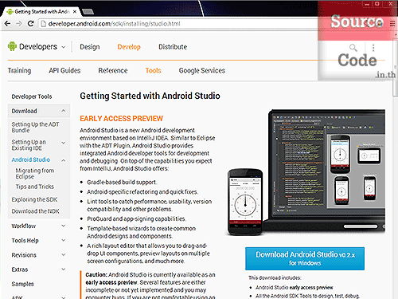The image size is (398, 299).
Task: Open Download the NDK page
Action: click(35, 211)
